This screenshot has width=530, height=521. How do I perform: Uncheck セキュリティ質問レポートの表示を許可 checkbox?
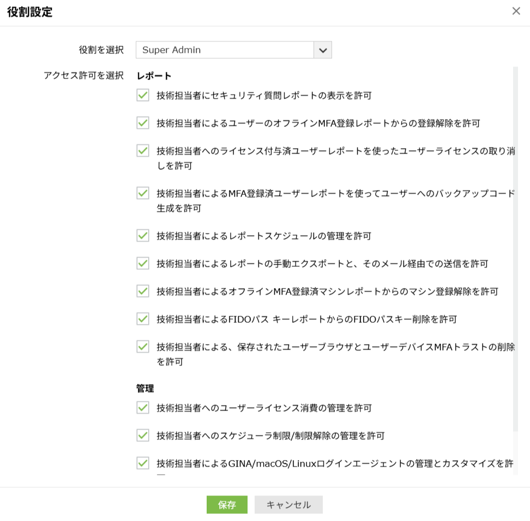tap(143, 95)
